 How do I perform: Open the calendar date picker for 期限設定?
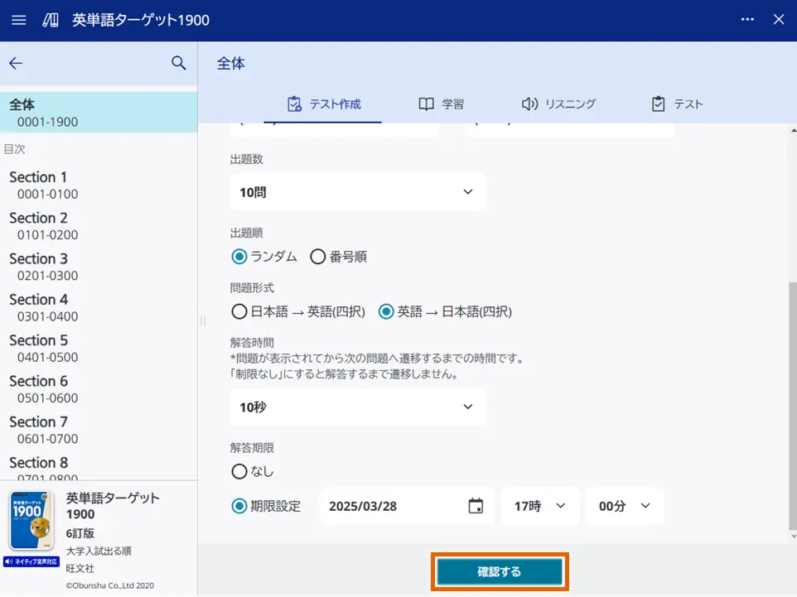point(476,505)
